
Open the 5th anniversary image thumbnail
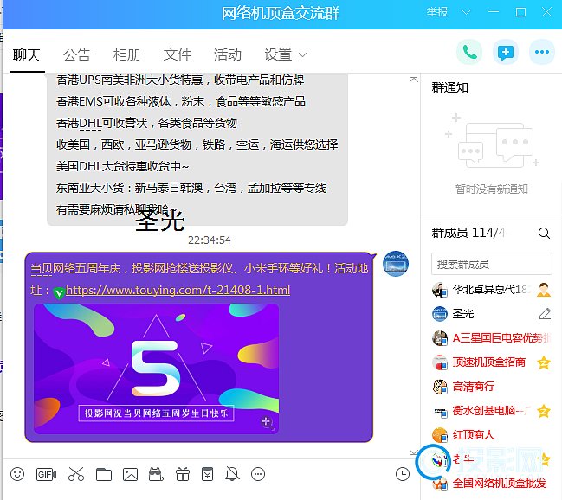tap(156, 369)
